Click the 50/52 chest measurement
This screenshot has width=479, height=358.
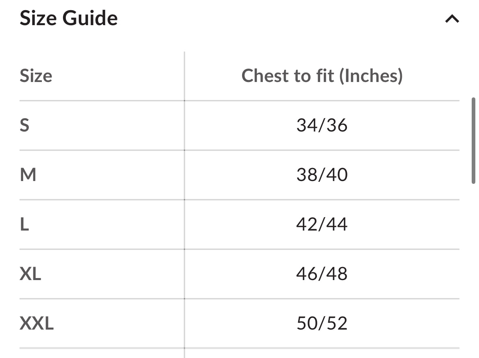tap(322, 323)
